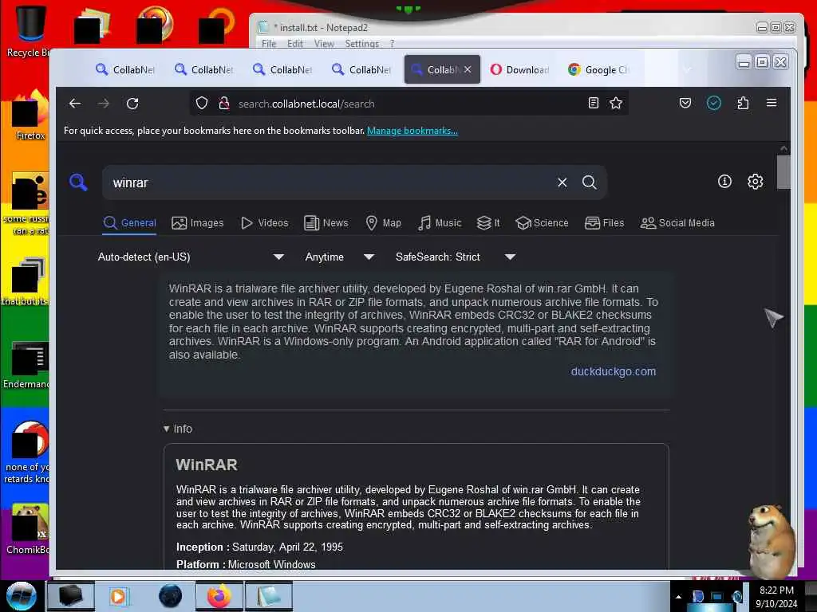
Task: Switch to the Download browser tab
Action: [519, 69]
